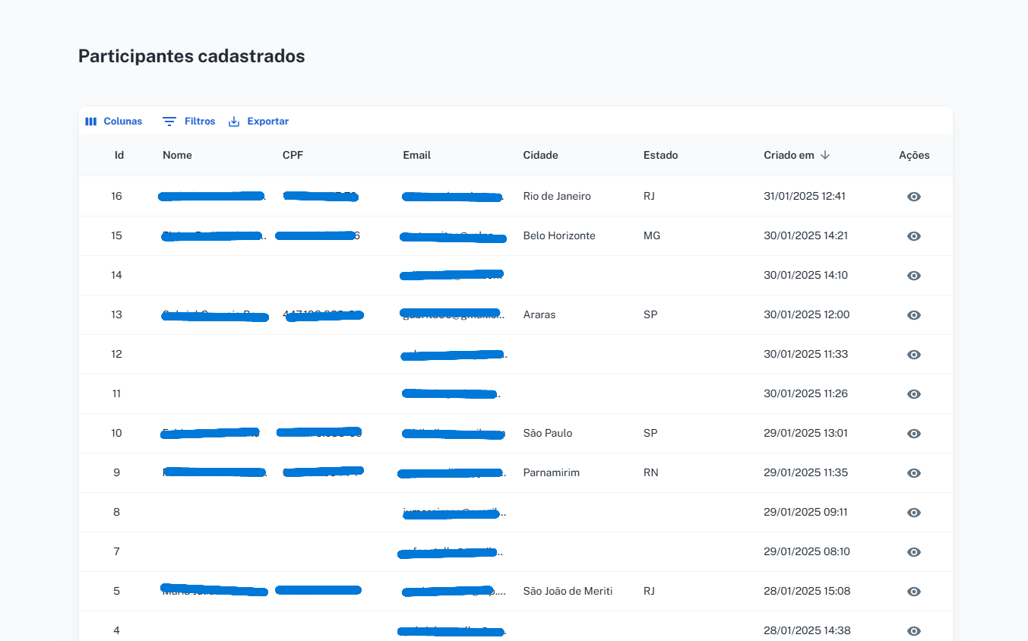
Task: View the Parnamirim participant details
Action: pyautogui.click(x=914, y=473)
